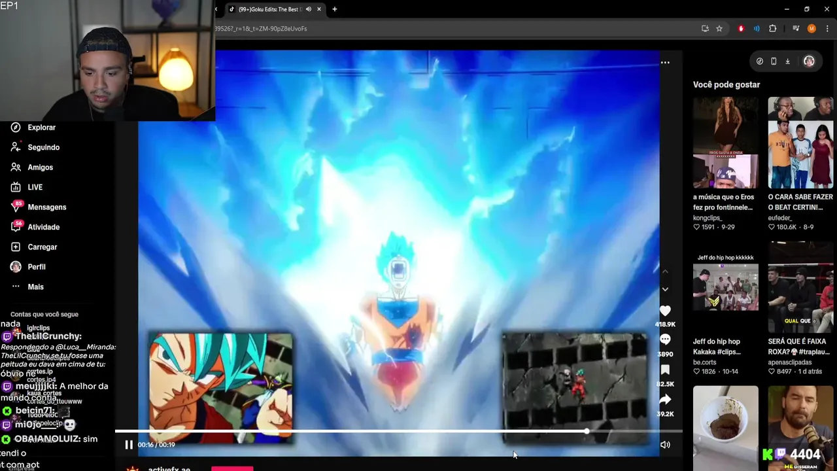Open video three-dot options menu

click(665, 63)
